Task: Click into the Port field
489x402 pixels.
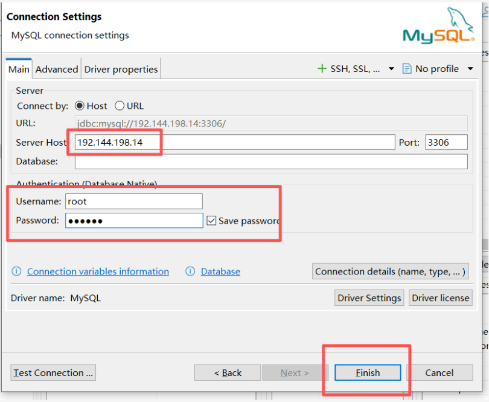Action: tap(446, 143)
